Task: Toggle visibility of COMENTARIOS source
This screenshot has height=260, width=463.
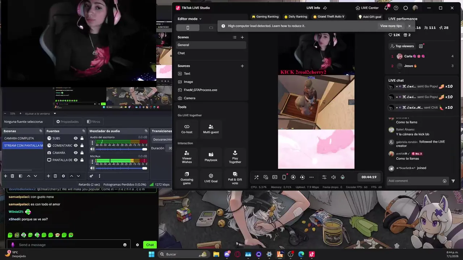Action: point(76,146)
